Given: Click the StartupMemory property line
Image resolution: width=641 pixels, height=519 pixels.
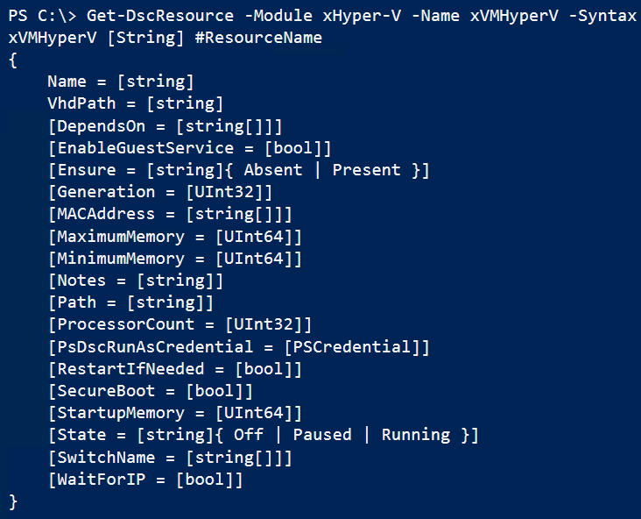Looking at the screenshot, I should coord(175,413).
